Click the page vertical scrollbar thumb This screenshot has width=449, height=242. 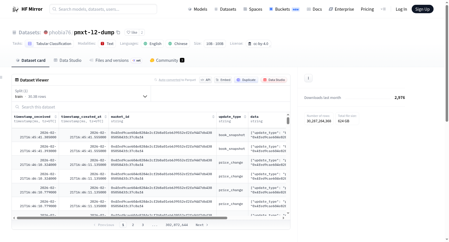coord(447,63)
